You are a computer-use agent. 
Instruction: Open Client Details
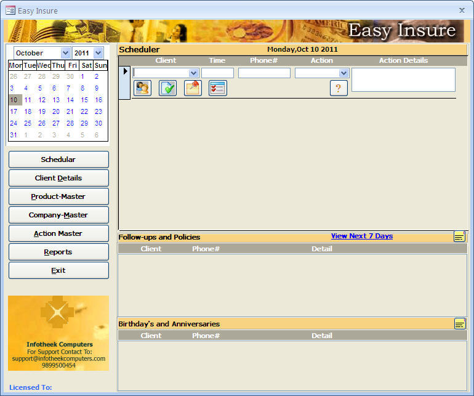(58, 178)
